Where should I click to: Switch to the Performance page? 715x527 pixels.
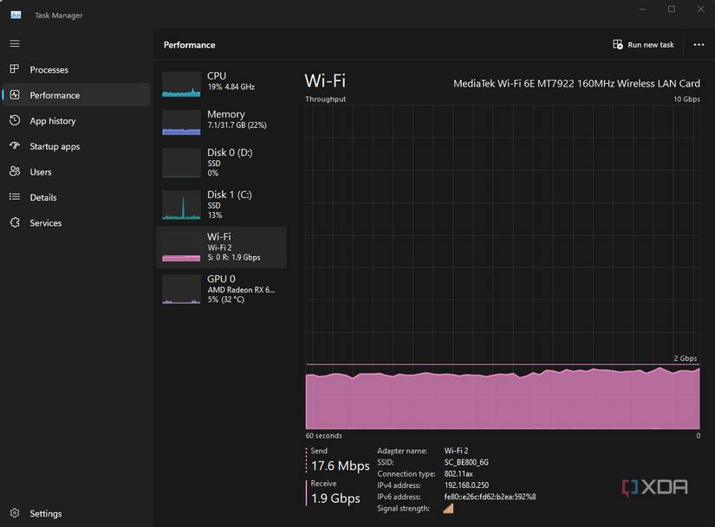(75, 94)
